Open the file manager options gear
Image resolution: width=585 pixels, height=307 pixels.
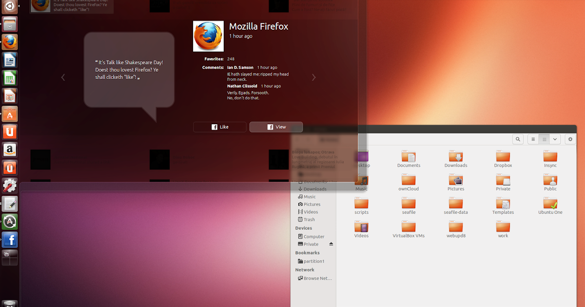(x=570, y=139)
